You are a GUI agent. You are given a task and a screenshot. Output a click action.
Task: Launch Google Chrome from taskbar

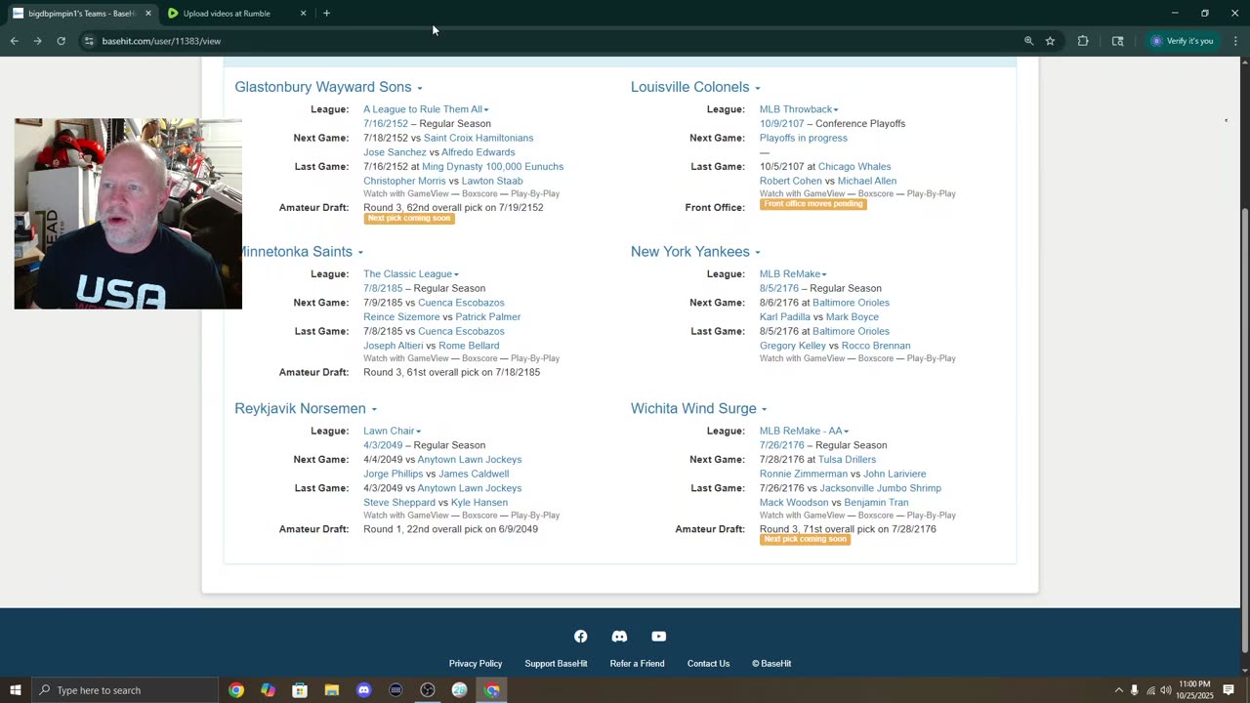click(x=236, y=690)
